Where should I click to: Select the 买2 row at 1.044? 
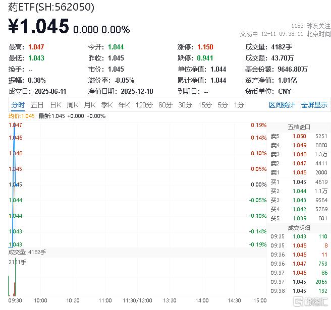click(299, 191)
